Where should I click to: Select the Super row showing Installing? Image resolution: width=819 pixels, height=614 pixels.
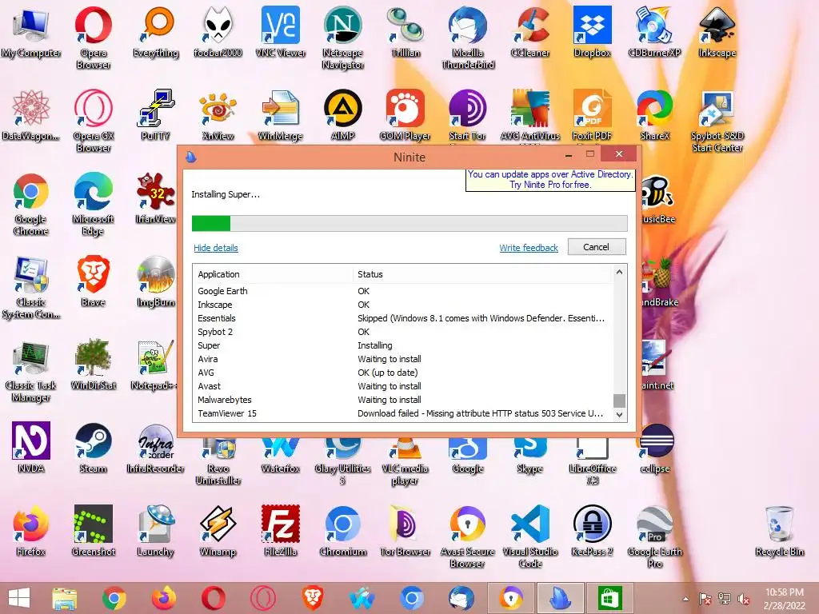click(403, 345)
